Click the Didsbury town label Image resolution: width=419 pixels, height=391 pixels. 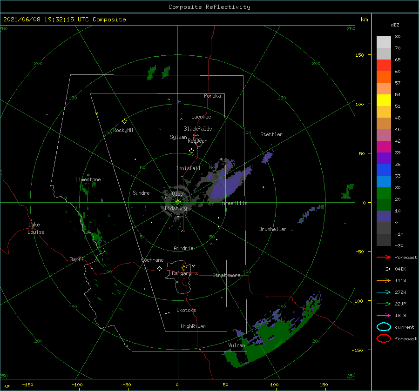(176, 208)
